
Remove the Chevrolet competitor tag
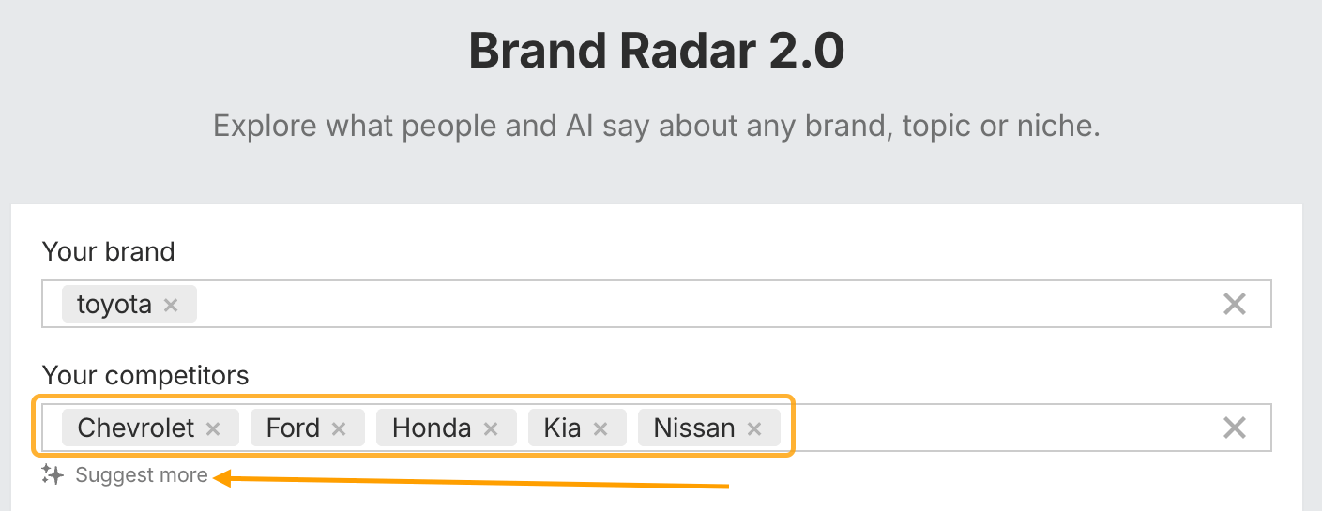(x=213, y=428)
